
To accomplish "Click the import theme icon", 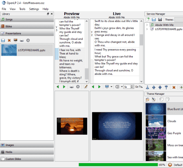I will [161, 99].
